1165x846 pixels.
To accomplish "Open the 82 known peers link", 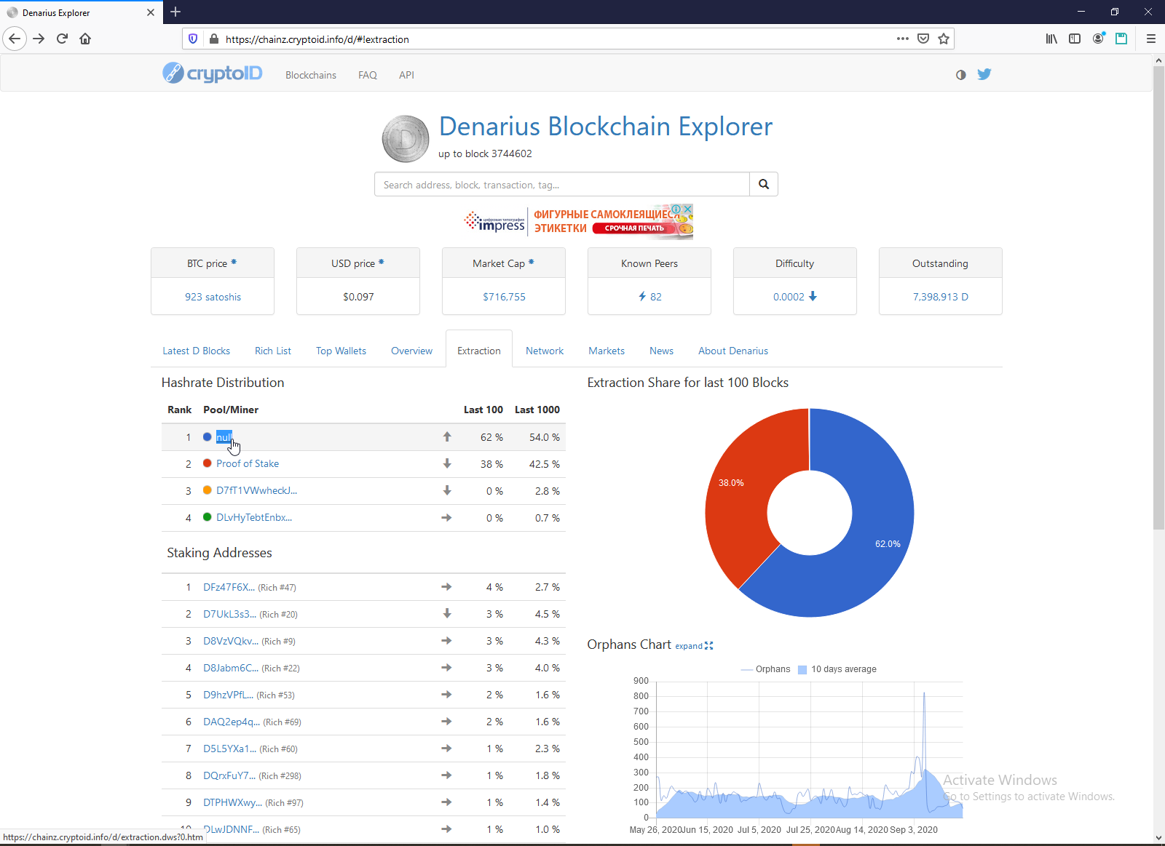I will [656, 297].
